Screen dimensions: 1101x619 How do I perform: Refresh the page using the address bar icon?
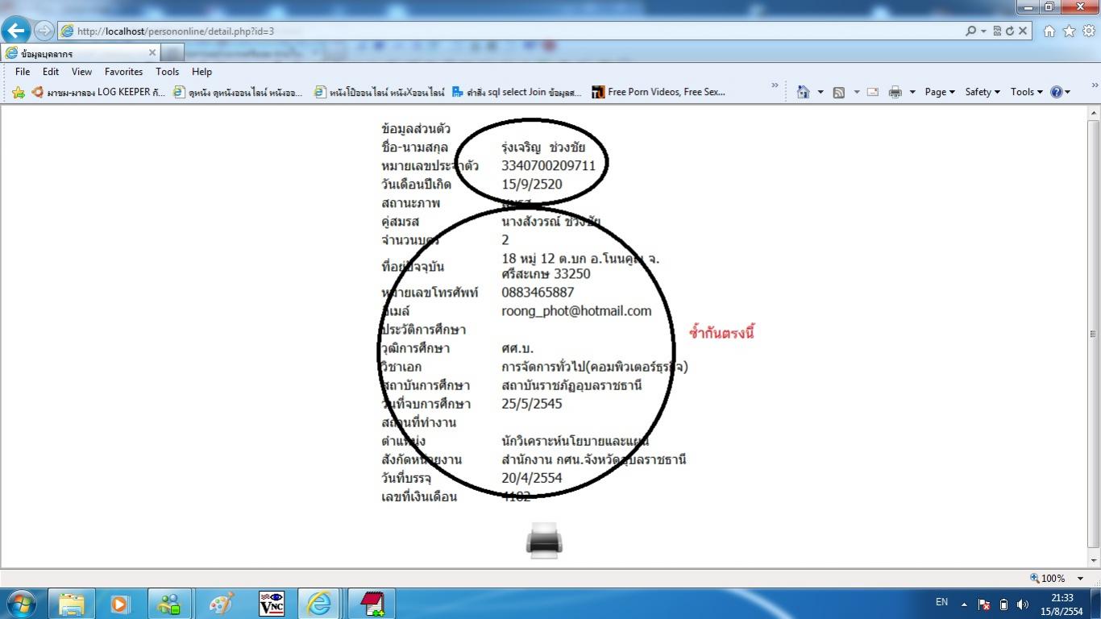1009,31
